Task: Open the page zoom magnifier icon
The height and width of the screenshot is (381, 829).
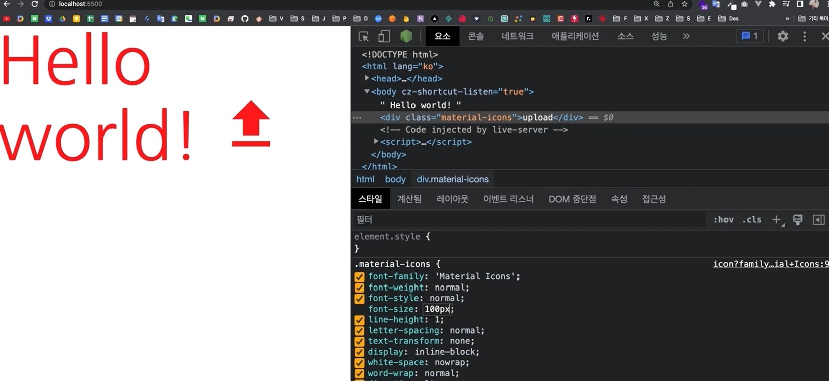Action: pos(656,4)
